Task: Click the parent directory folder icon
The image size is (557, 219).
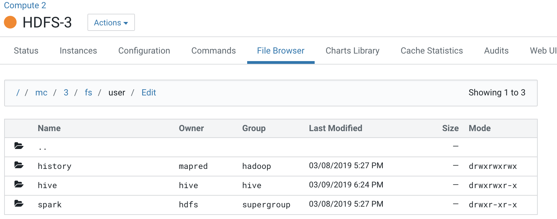Action: click(19, 146)
